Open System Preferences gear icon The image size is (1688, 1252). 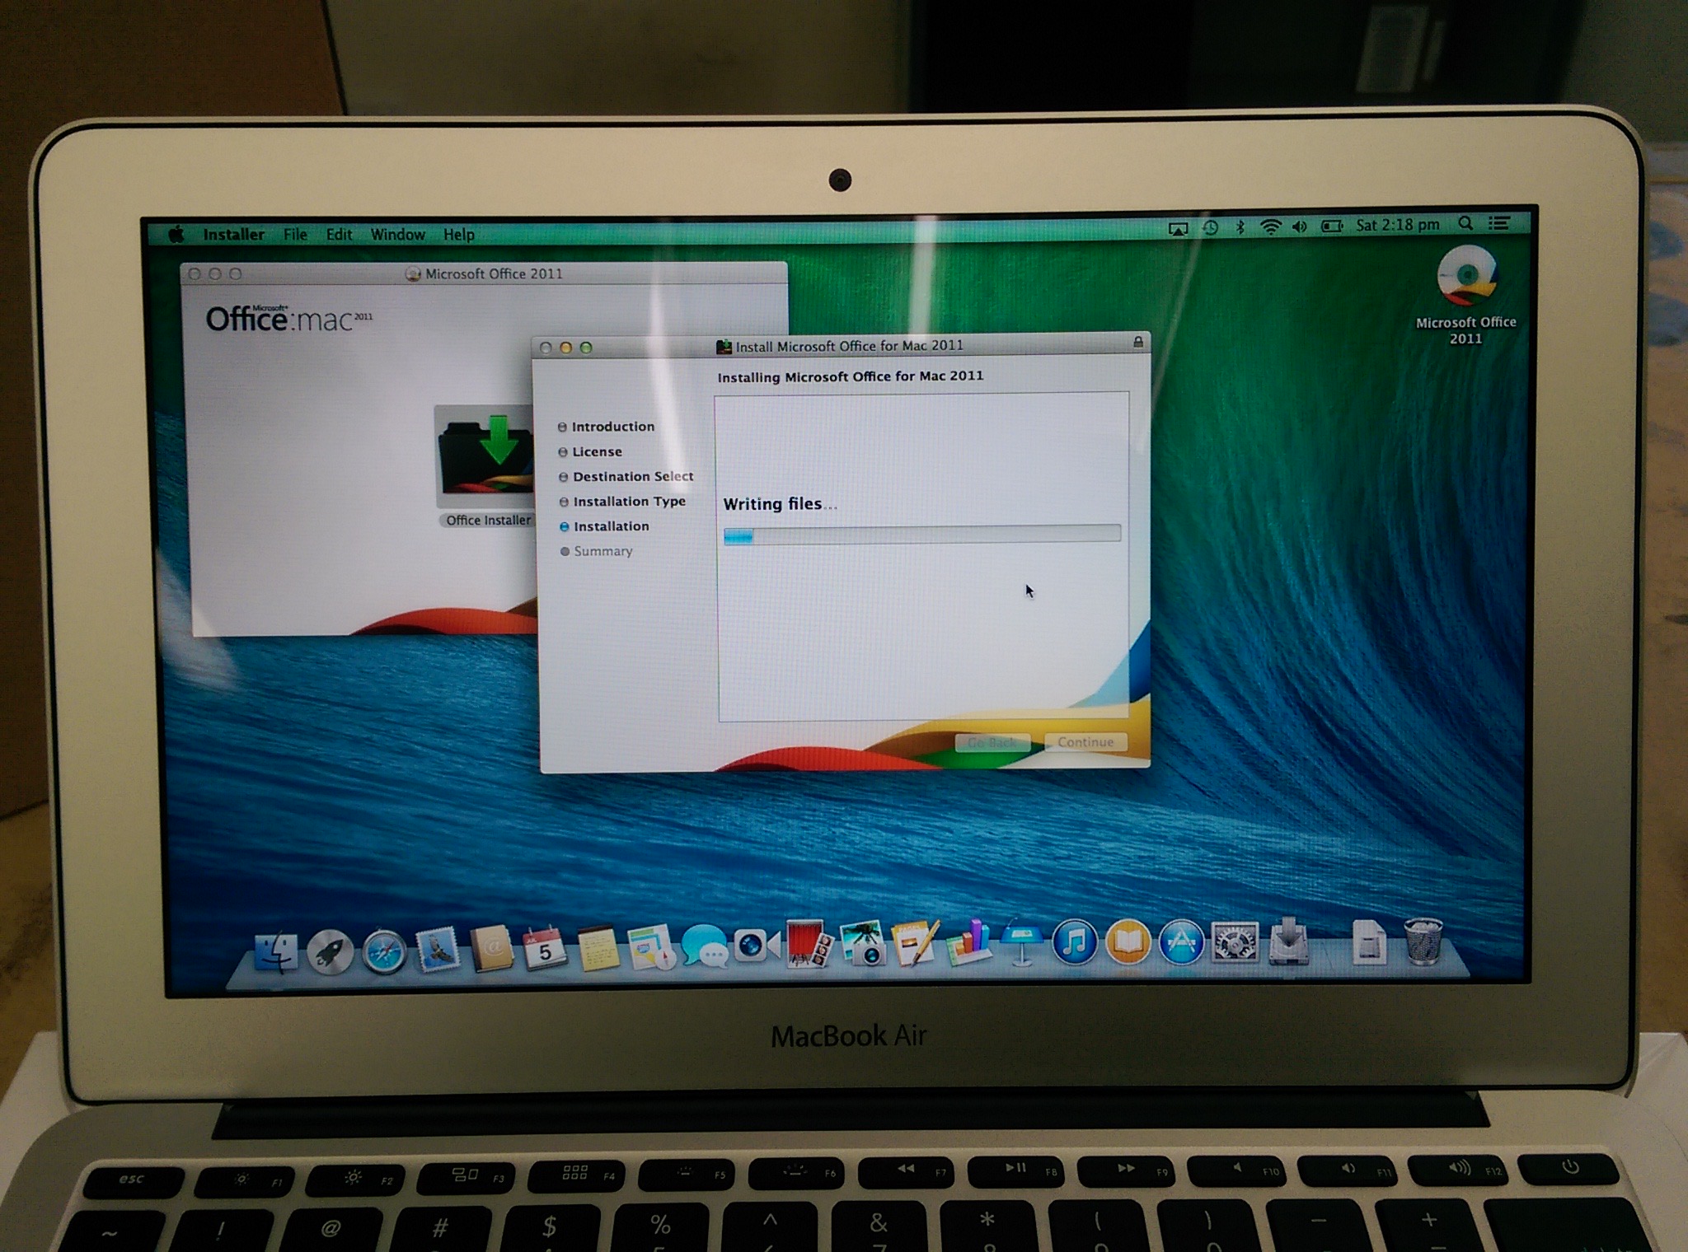point(1235,941)
